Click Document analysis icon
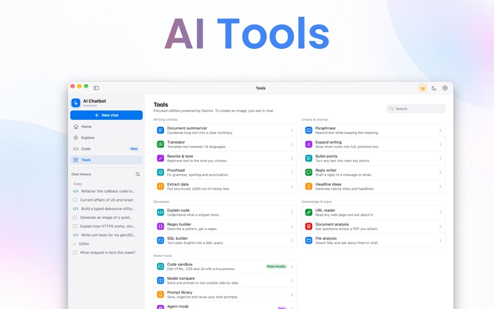 click(x=309, y=226)
